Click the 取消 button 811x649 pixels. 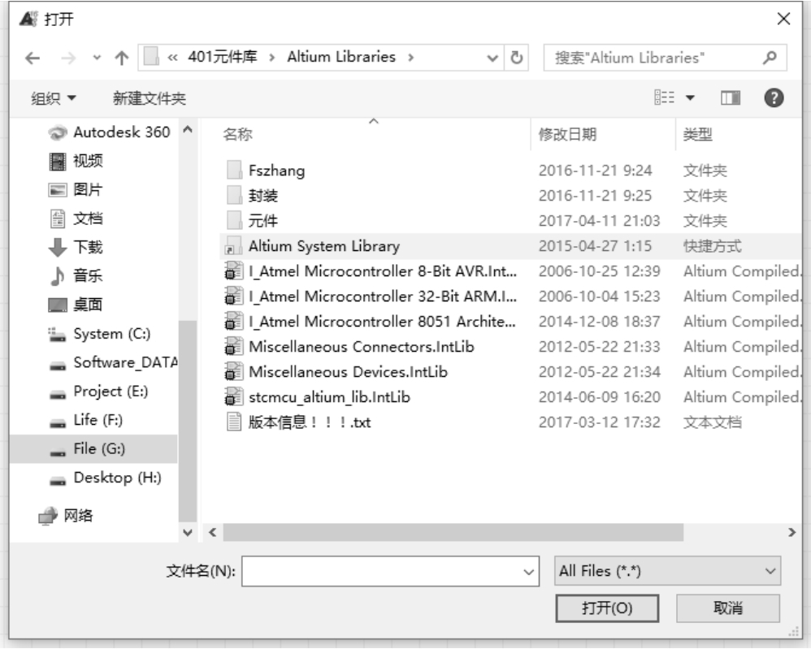(x=728, y=608)
